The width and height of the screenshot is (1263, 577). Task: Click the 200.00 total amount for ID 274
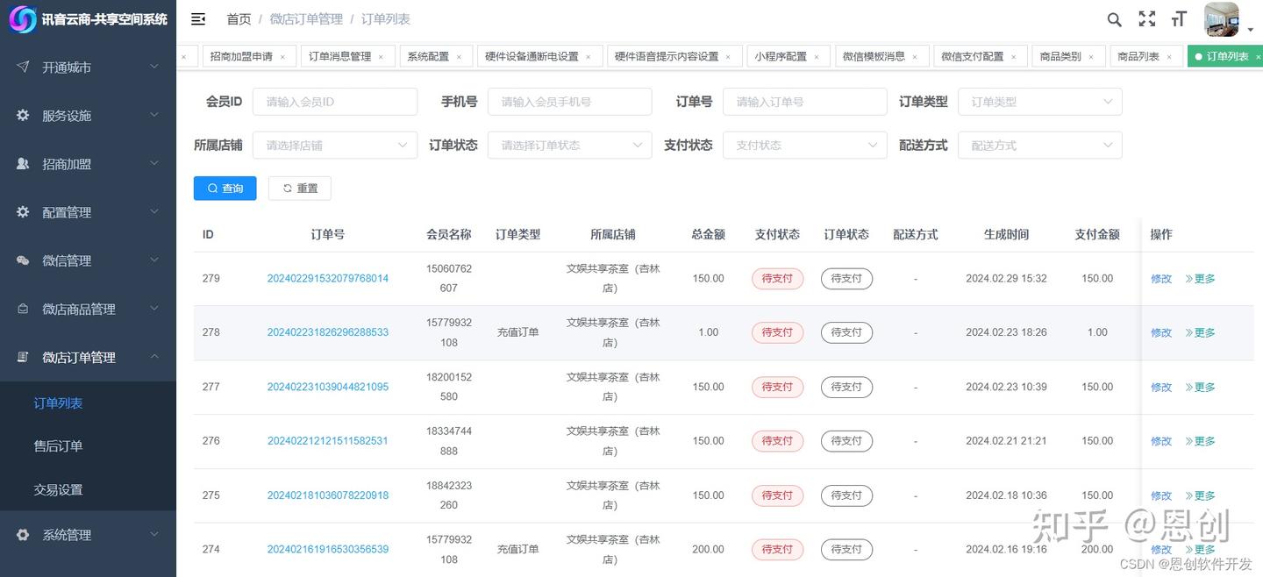click(708, 550)
